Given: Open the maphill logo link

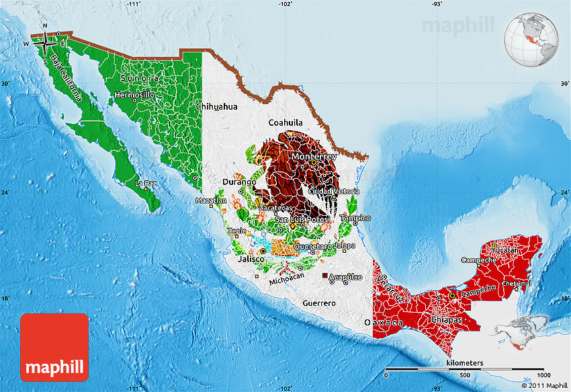Looking at the screenshot, I should click(54, 367).
